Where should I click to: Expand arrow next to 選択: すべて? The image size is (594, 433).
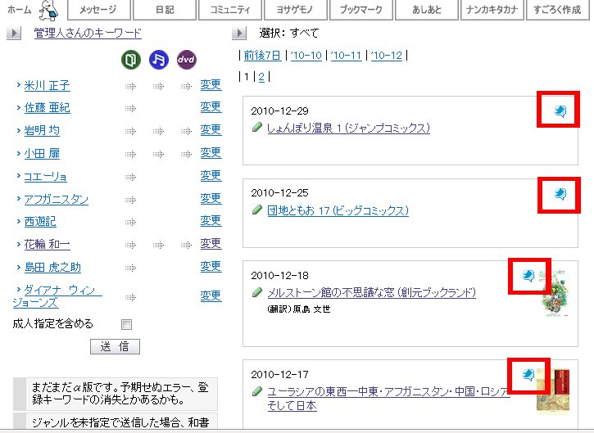click(x=239, y=34)
